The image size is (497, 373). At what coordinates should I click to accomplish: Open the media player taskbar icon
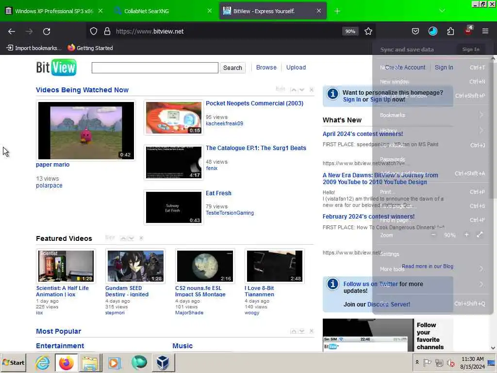[115, 362]
